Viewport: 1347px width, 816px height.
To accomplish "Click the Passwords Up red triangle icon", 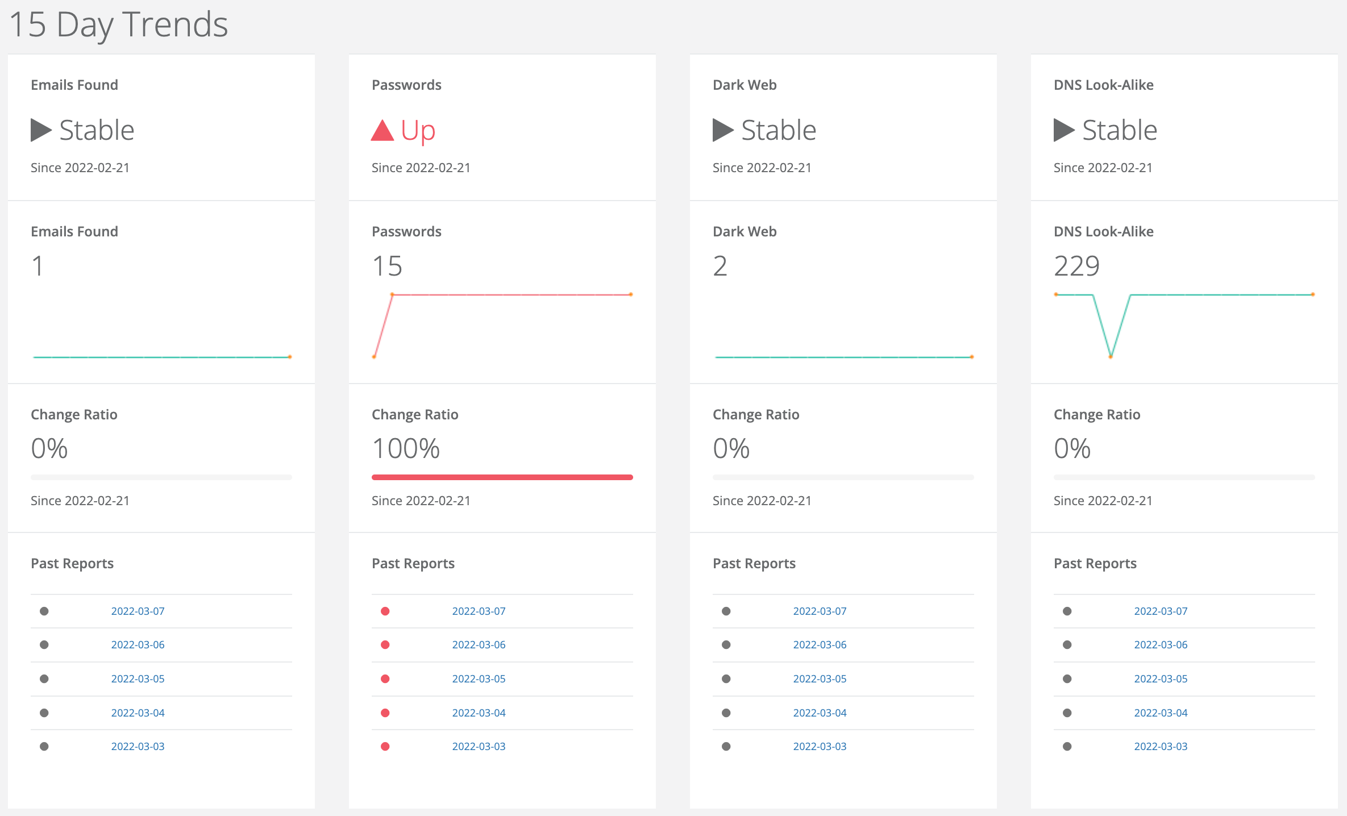I will point(383,130).
